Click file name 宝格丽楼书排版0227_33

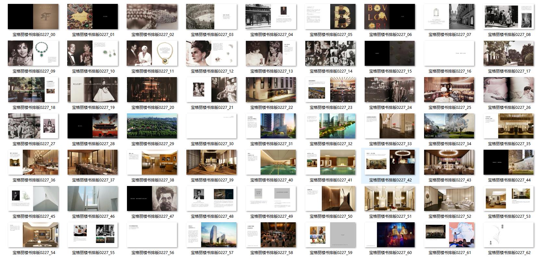pyautogui.click(x=390, y=144)
